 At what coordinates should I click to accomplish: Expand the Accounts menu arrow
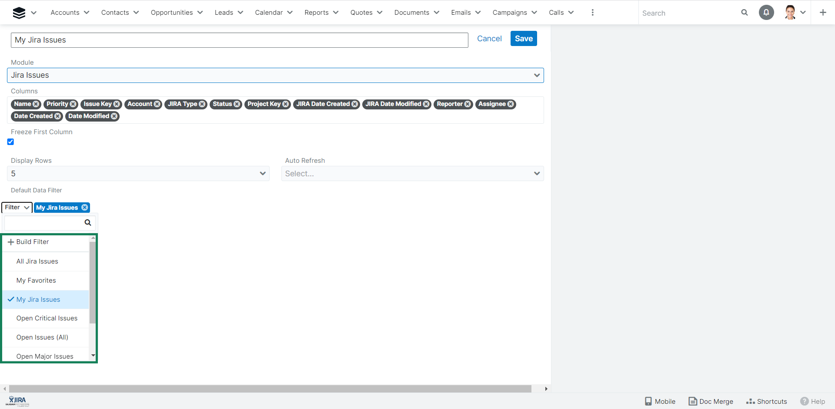[87, 13]
